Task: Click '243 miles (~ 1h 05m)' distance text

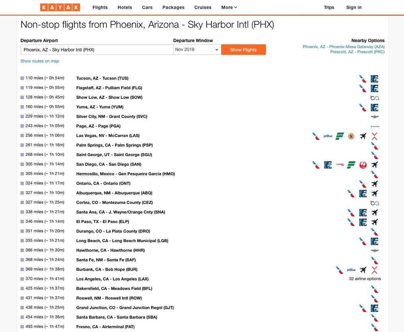Action: pyautogui.click(x=45, y=126)
